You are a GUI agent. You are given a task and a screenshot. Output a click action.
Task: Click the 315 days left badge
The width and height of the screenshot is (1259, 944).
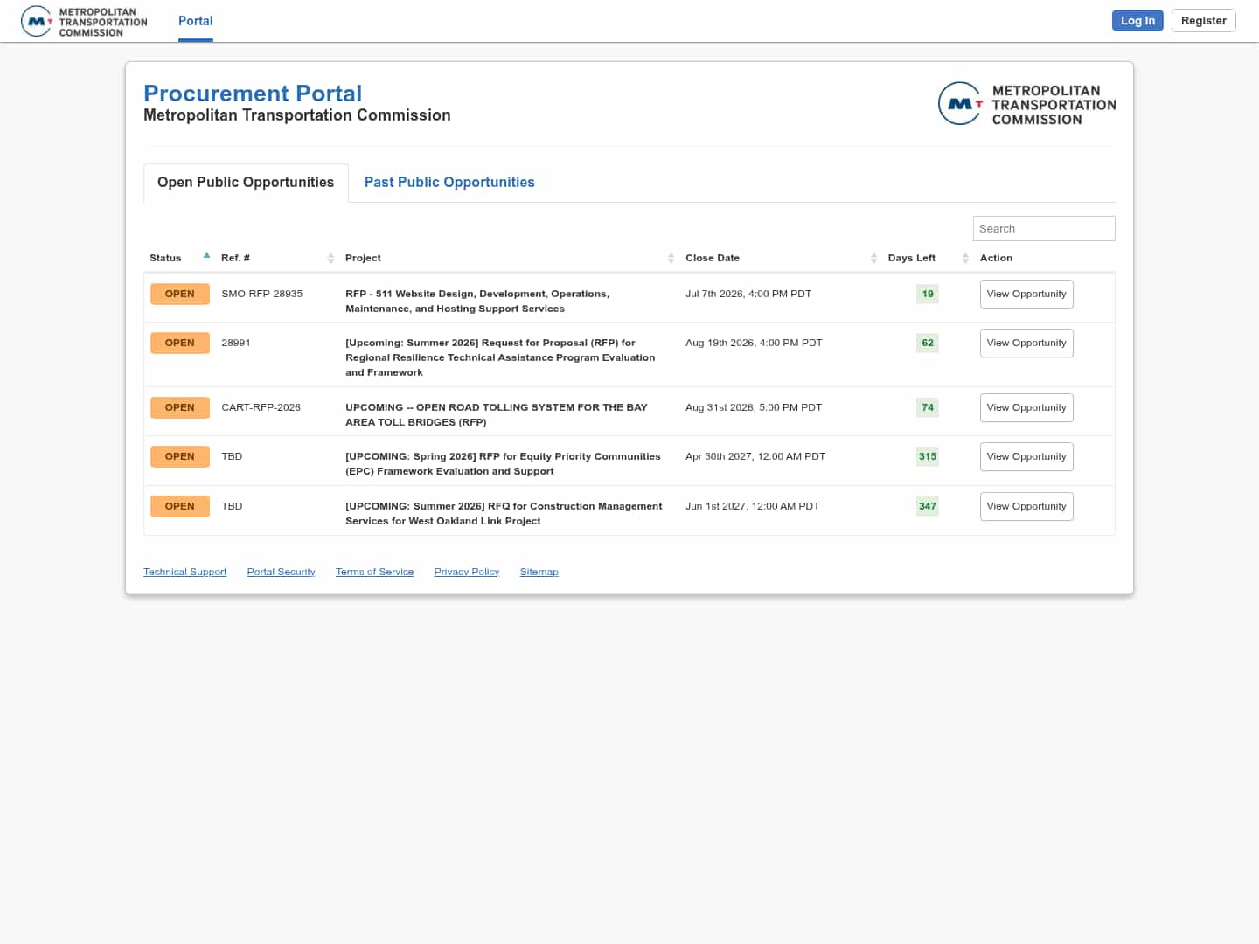point(928,456)
